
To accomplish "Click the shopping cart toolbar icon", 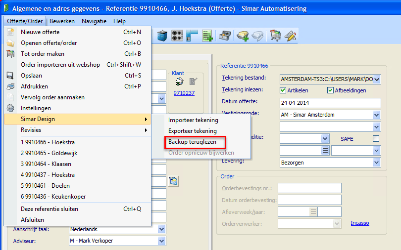I will [x=276, y=36].
